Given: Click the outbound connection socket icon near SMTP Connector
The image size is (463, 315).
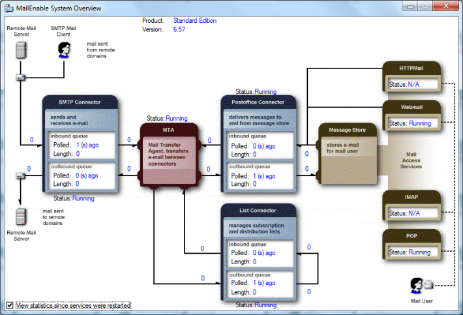Looking at the screenshot, I should point(20,176).
